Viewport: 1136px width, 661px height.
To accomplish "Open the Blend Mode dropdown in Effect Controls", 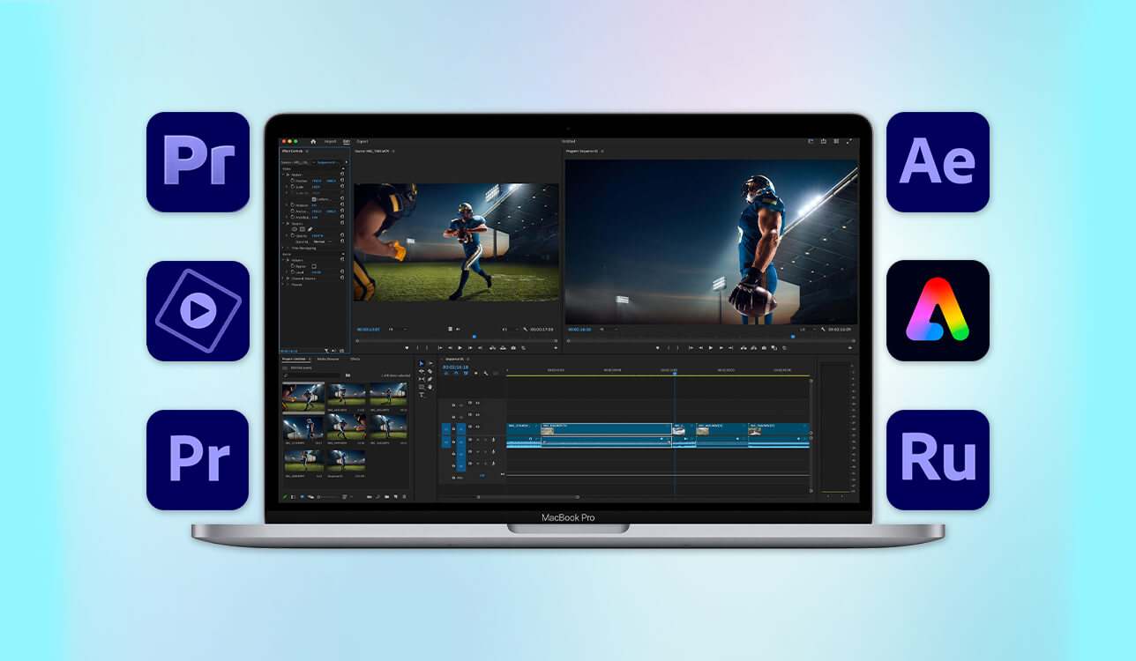I will pos(323,241).
